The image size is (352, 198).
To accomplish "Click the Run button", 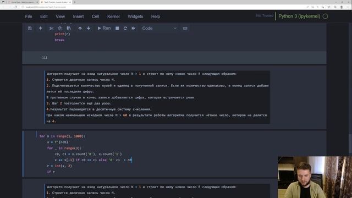I will pyautogui.click(x=104, y=28).
